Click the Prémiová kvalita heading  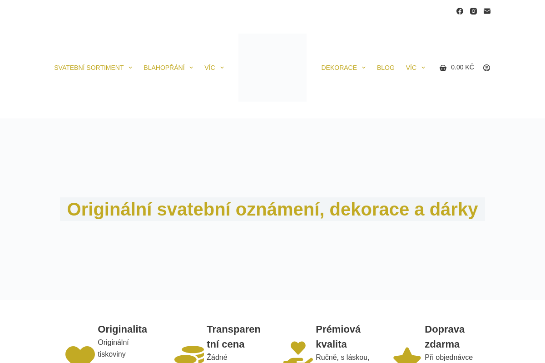click(338, 337)
